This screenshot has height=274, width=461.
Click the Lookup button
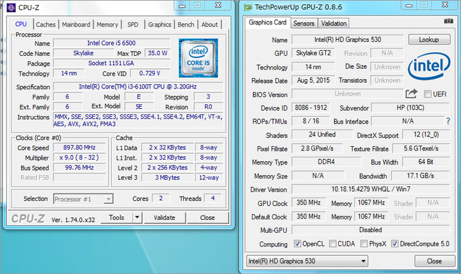pyautogui.click(x=429, y=40)
